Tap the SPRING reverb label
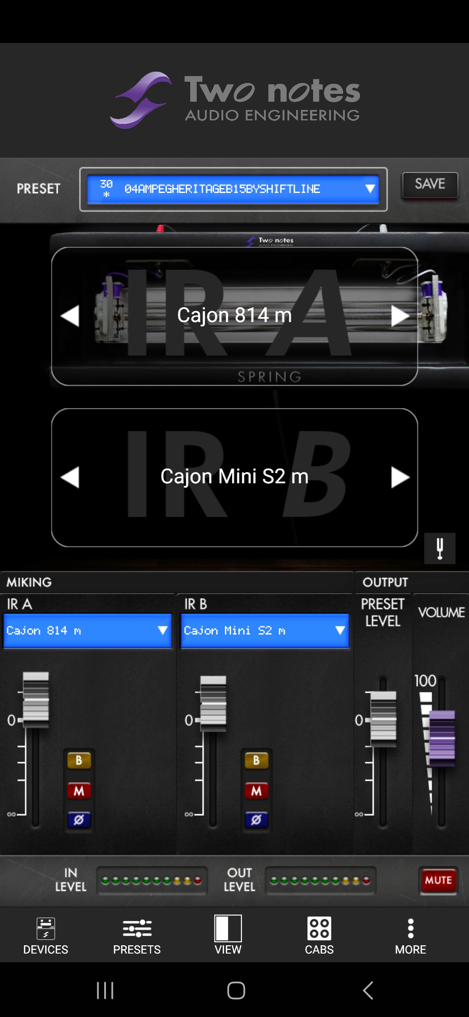This screenshot has width=469, height=1017. tap(270, 377)
